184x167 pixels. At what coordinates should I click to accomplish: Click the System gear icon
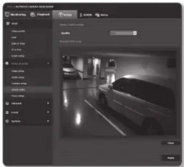point(7,121)
